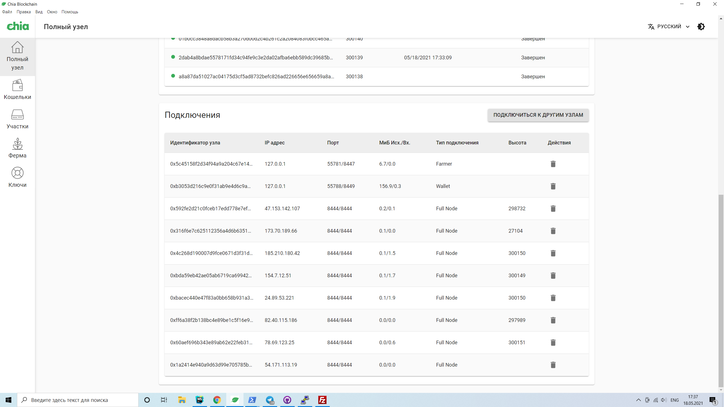Delete connection 54.171.113.19
Screen dimensions: 724x407
click(x=553, y=365)
